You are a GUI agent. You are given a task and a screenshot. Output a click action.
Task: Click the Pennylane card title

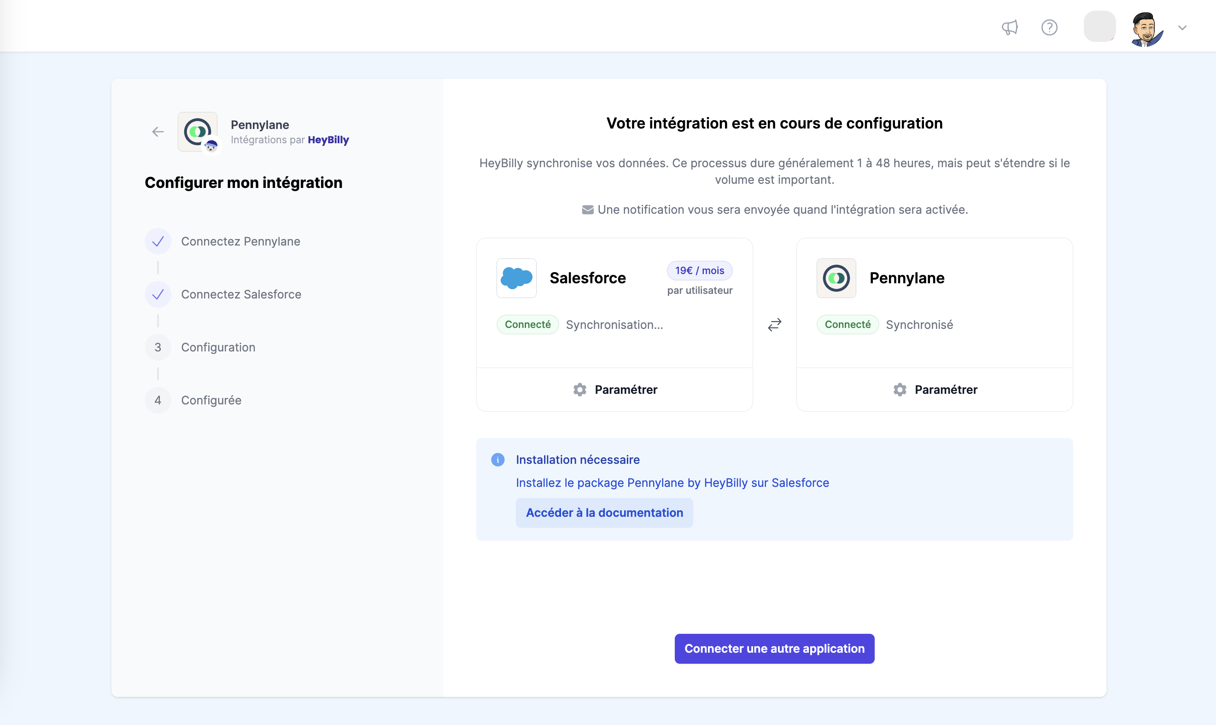pyautogui.click(x=907, y=278)
